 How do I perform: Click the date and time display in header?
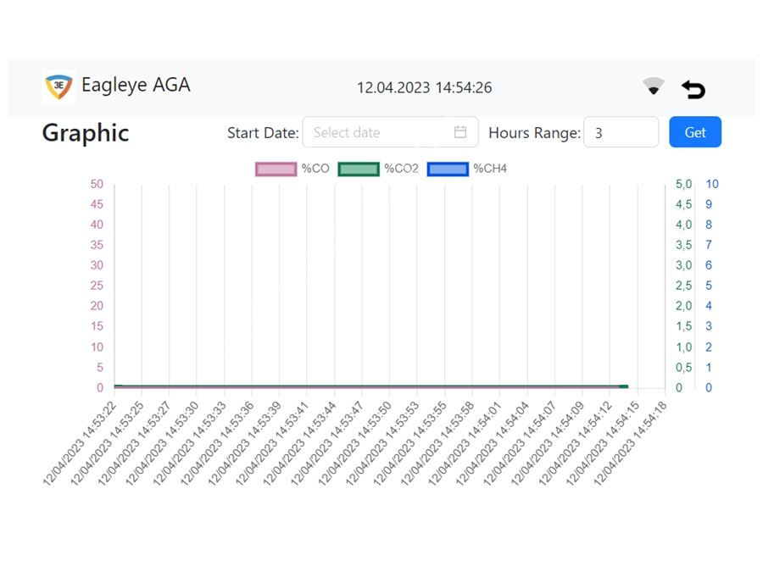pos(424,87)
